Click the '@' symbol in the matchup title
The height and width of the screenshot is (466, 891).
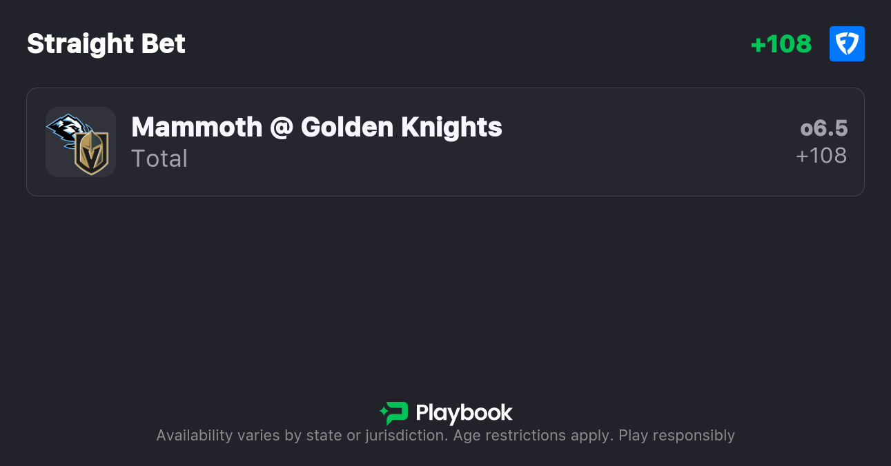[282, 128]
